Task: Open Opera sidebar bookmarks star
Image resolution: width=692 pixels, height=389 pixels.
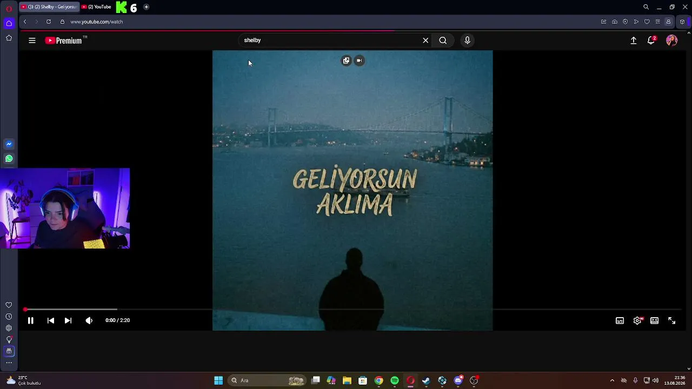Action: click(x=9, y=38)
